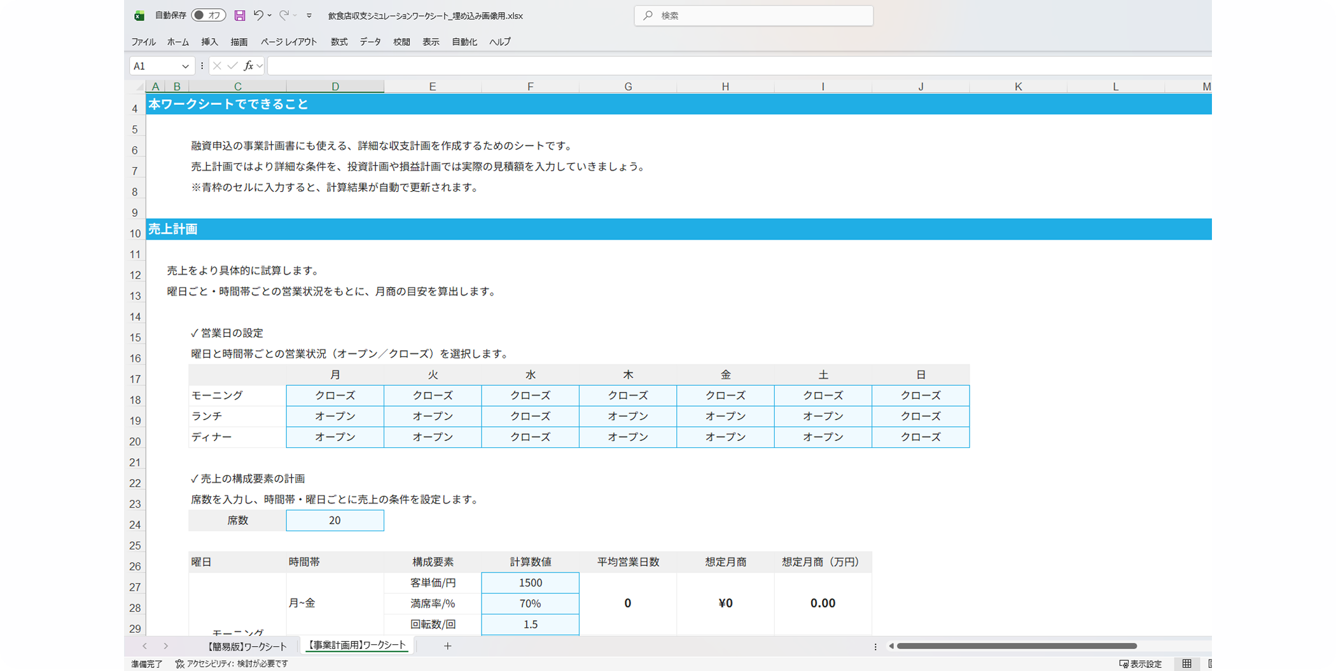Click the Save icon in title bar

pyautogui.click(x=240, y=16)
